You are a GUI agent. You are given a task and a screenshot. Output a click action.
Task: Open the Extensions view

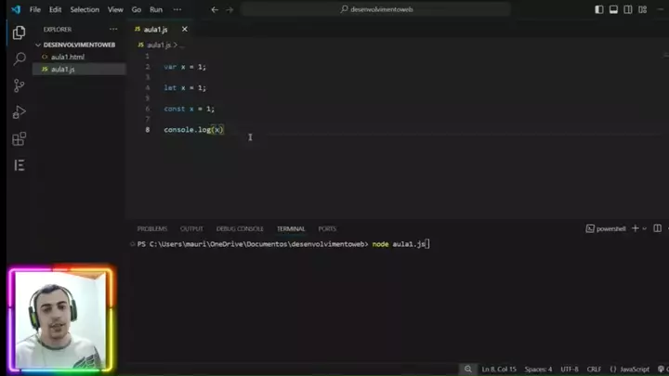[x=19, y=139]
